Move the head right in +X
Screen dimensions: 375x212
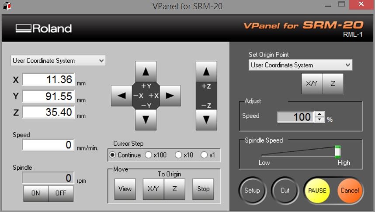[170, 96]
